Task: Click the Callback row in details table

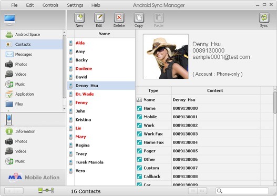Action: point(204,177)
